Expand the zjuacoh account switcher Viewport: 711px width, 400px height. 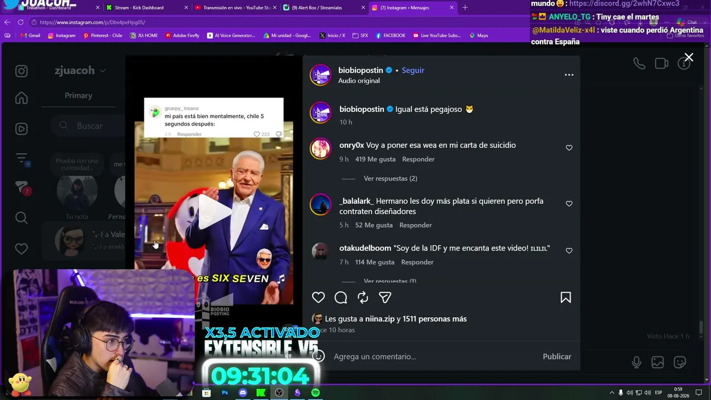[79, 71]
